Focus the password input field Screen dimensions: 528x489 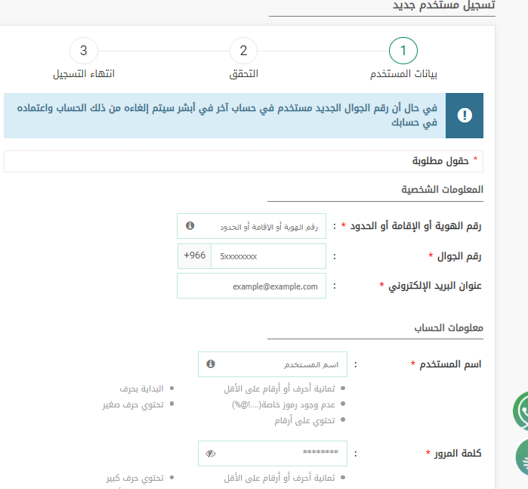pyautogui.click(x=273, y=453)
